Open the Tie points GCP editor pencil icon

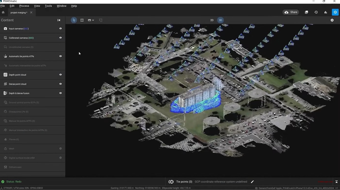(x=252, y=182)
